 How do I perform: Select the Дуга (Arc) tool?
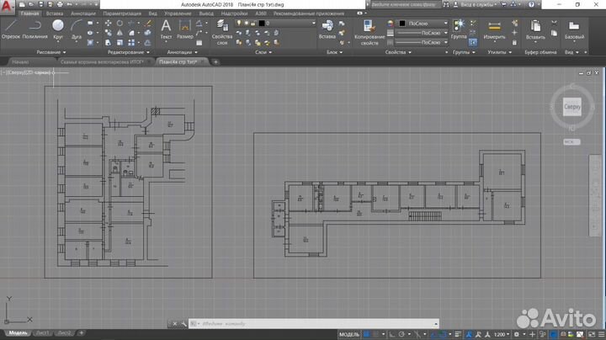coord(77,28)
